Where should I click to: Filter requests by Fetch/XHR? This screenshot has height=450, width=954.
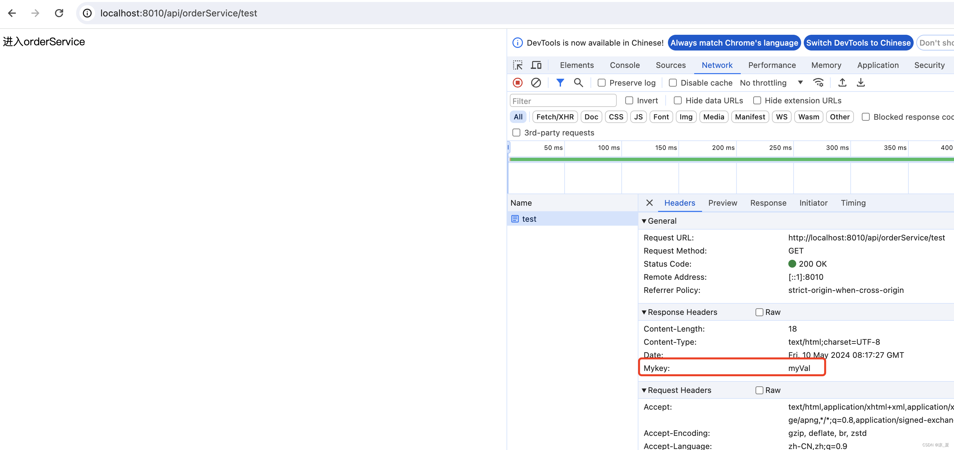point(555,117)
